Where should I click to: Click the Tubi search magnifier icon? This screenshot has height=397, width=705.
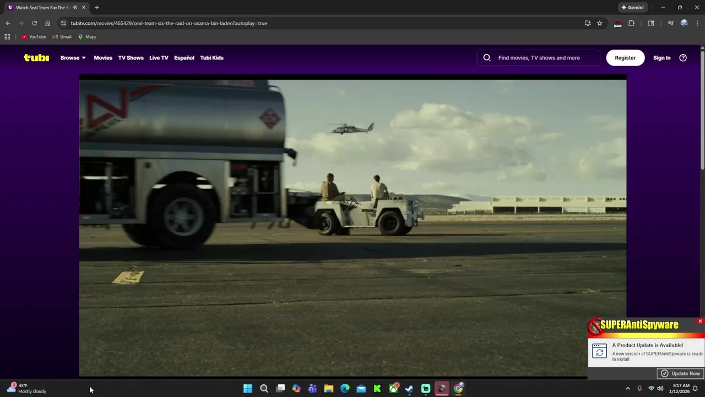coord(487,57)
